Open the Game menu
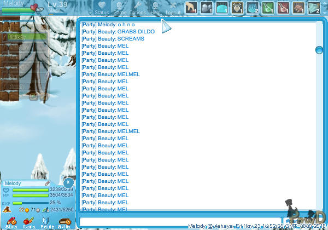Image resolution: width=328 pixels, height=230 pixels. tap(119, 7)
